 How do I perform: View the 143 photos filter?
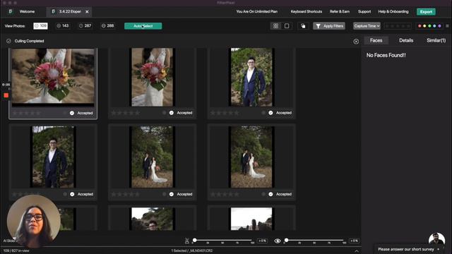tap(63, 26)
